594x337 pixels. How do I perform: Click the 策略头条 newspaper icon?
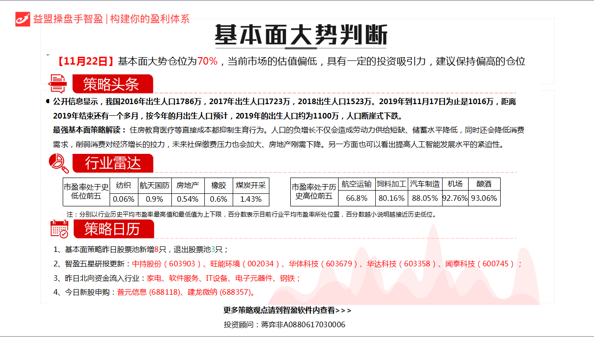click(x=58, y=84)
